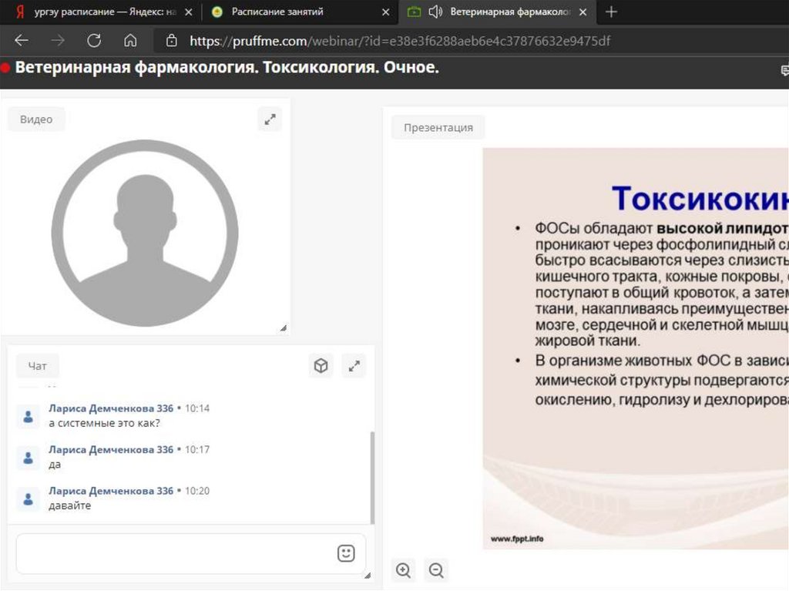
Task: Expand the video panel to fullscreen
Action: (270, 119)
